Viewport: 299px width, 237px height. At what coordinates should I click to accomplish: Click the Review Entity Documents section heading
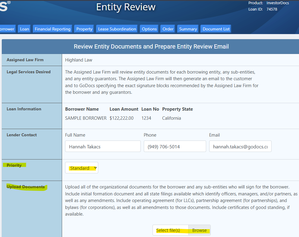[151, 46]
